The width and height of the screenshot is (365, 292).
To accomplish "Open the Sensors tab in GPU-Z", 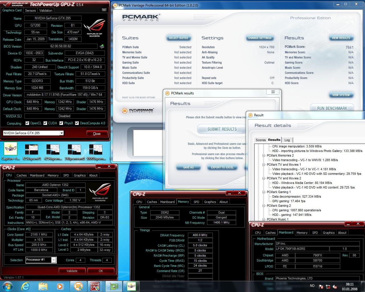I will 30,10.
